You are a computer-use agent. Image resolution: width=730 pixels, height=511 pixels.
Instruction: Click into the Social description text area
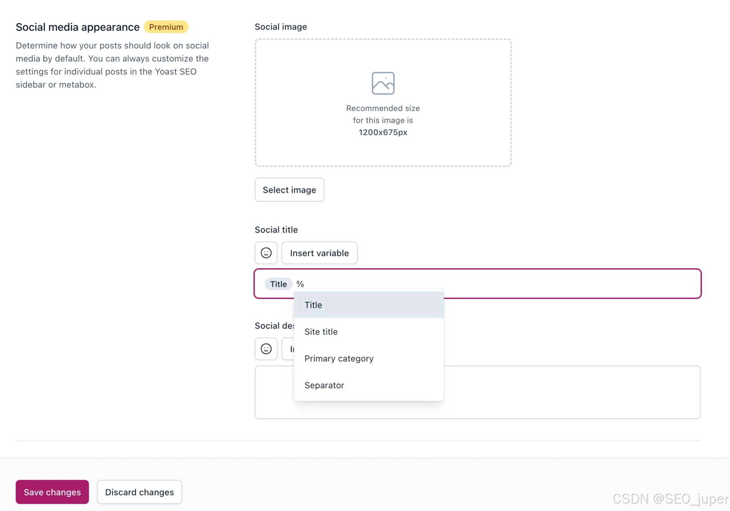click(570, 392)
